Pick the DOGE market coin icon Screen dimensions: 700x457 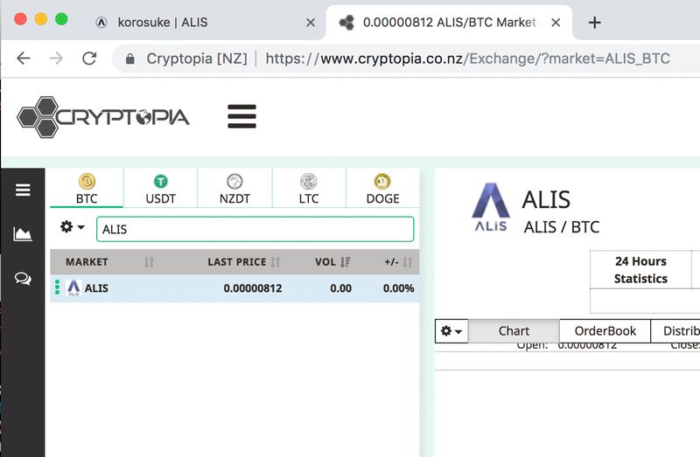[382, 182]
